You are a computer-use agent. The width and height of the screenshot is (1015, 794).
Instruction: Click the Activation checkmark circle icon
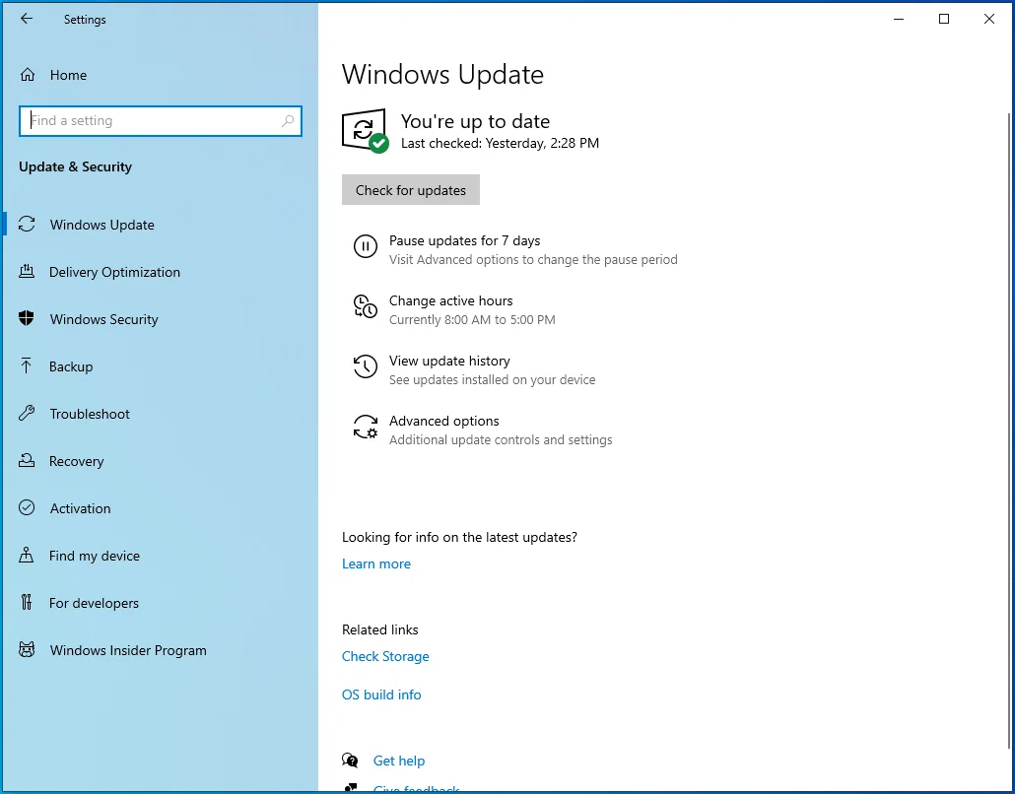click(x=27, y=508)
